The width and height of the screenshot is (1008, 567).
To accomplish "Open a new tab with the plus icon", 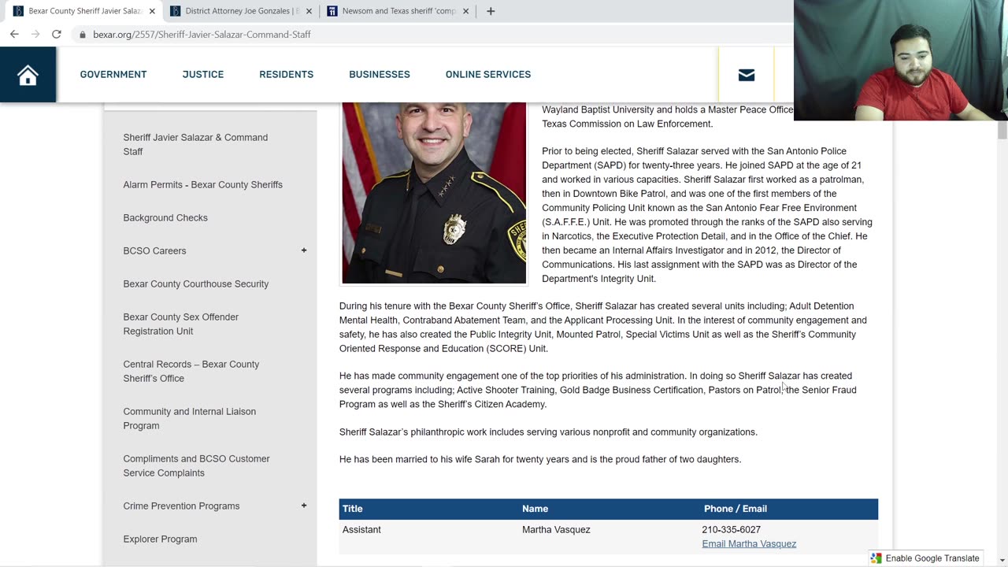I will [x=491, y=11].
